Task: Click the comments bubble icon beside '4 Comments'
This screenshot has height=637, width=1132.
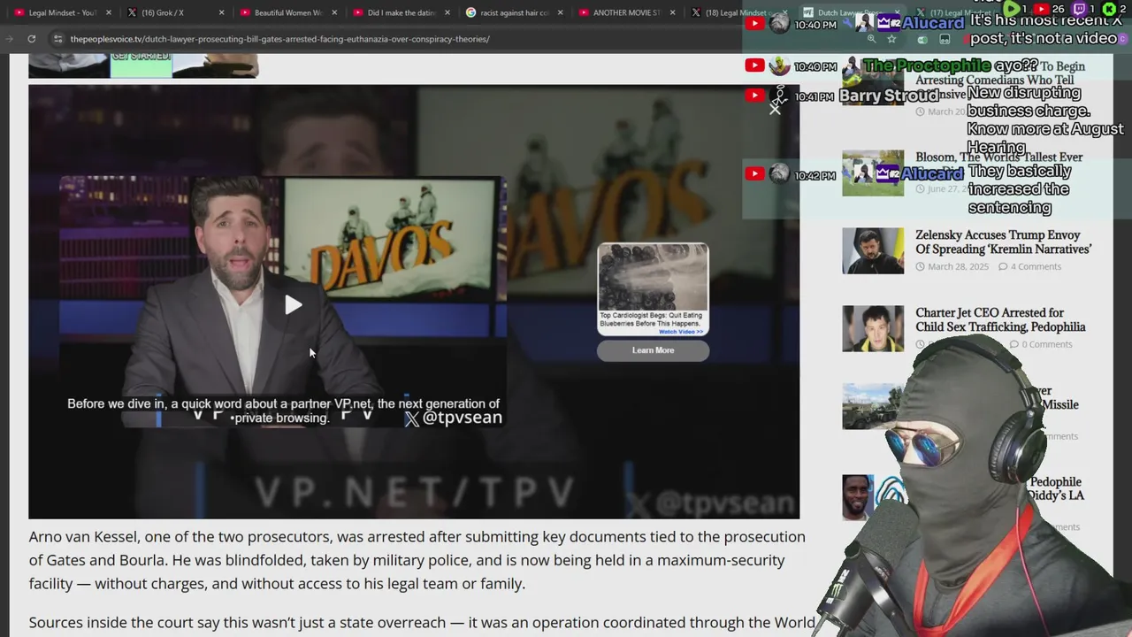Action: (1003, 266)
